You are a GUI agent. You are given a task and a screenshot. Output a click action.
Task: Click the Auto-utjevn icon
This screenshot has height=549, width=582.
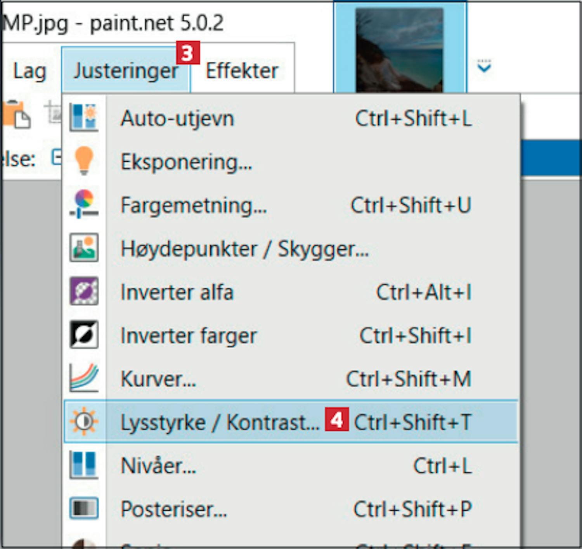tap(84, 117)
